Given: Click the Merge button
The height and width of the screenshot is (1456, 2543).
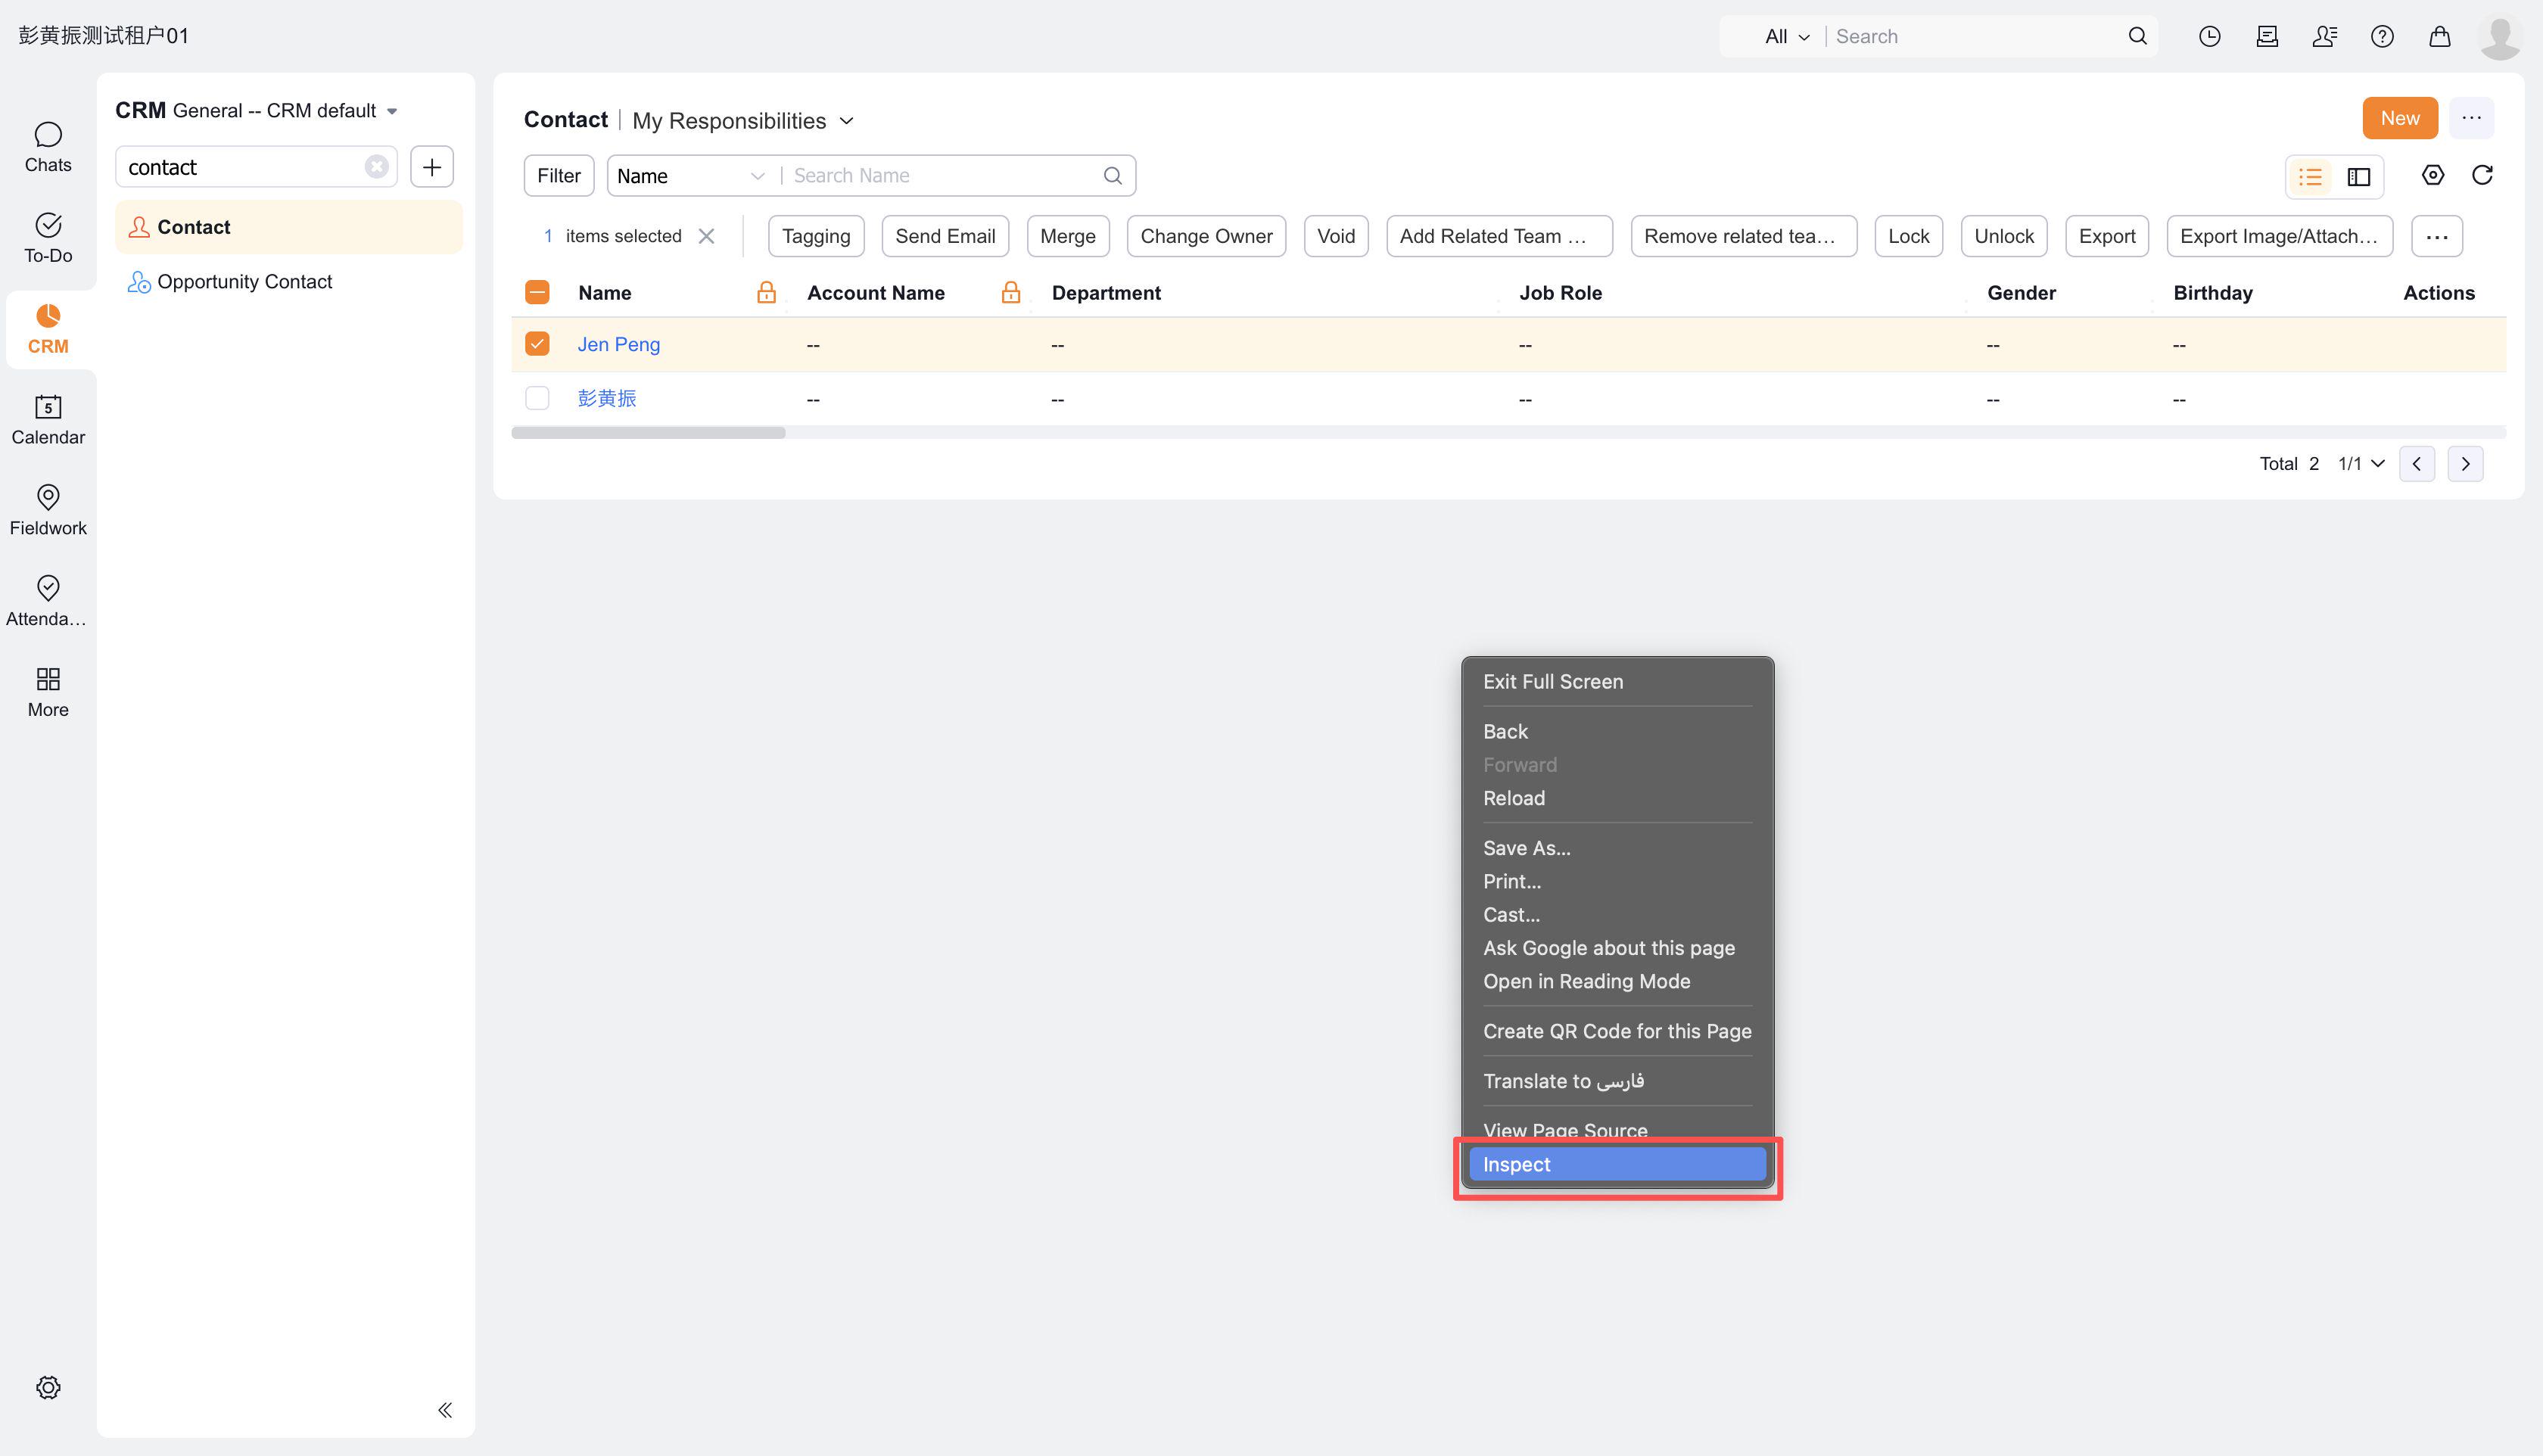Looking at the screenshot, I should coord(1067,236).
